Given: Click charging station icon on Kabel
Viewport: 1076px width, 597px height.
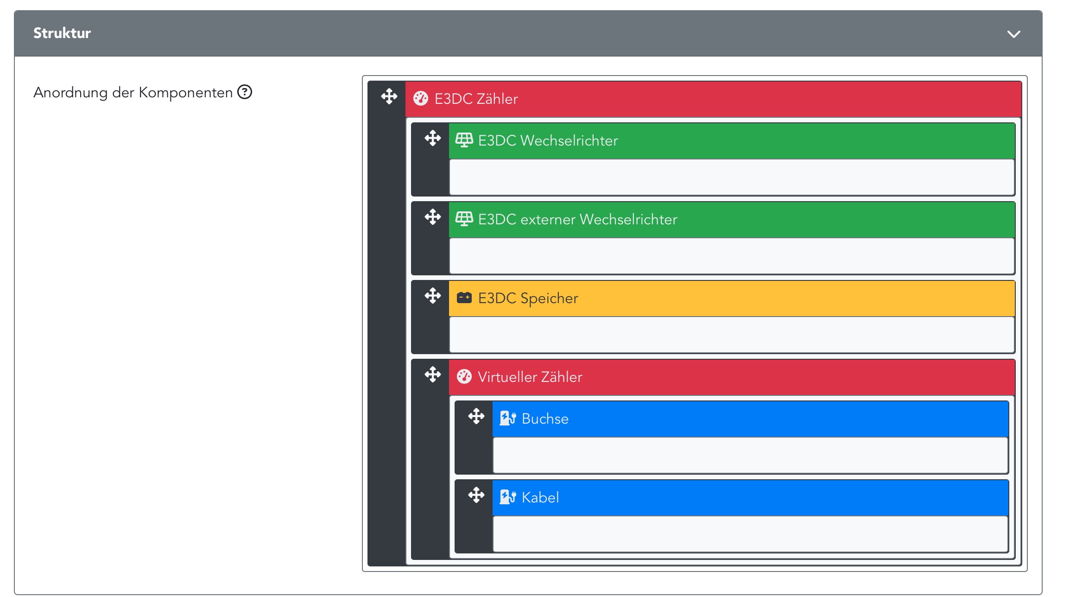Looking at the screenshot, I should pyautogui.click(x=507, y=497).
